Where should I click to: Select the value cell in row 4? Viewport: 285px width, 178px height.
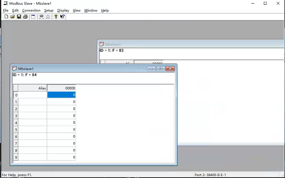[x=61, y=122]
